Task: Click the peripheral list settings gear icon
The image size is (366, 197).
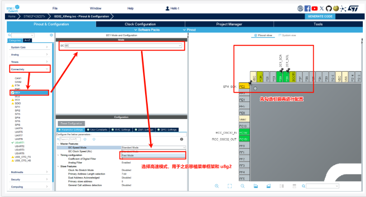Action: coord(52,35)
